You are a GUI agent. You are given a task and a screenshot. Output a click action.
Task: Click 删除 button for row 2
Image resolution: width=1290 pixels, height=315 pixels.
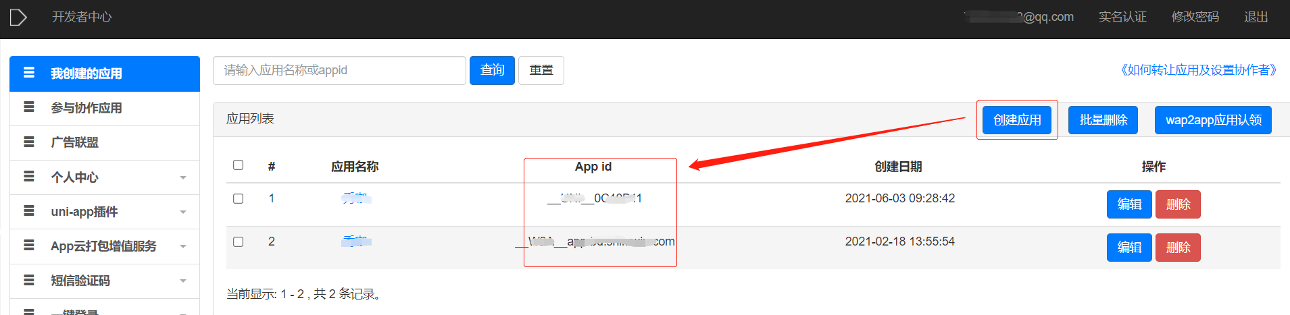[x=1178, y=248]
